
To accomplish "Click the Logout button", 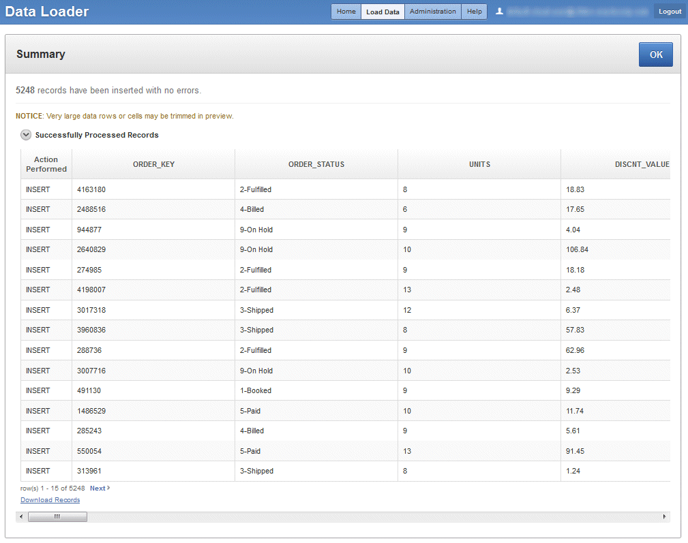I will (670, 12).
